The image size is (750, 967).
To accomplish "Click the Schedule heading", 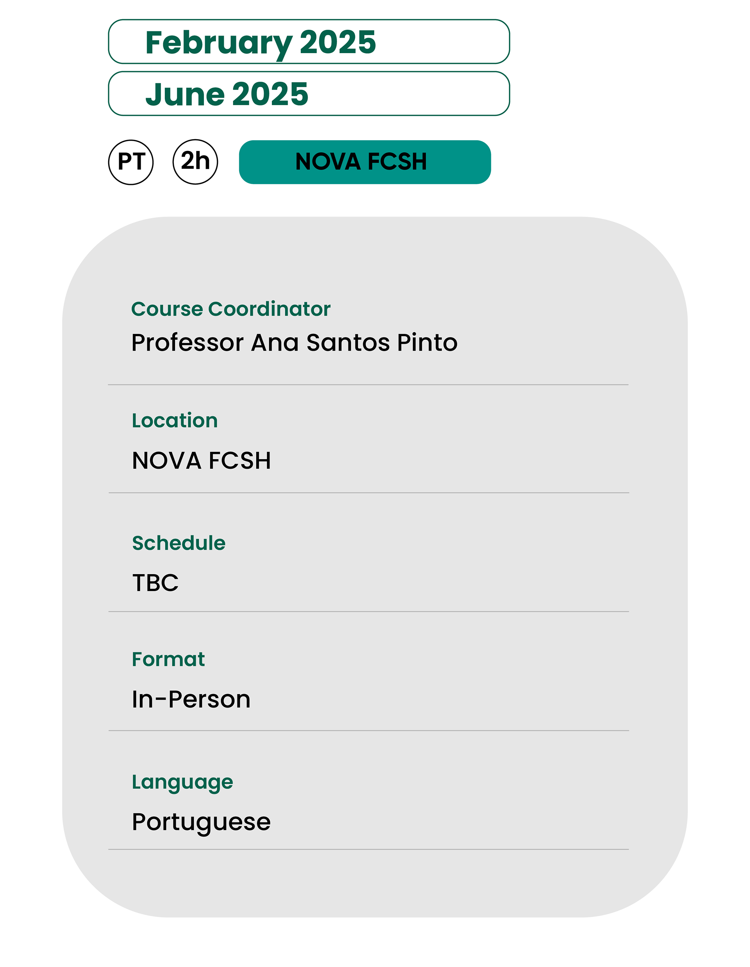I will tap(179, 543).
